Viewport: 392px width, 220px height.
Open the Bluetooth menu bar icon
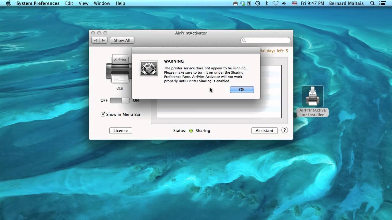click(x=266, y=3)
